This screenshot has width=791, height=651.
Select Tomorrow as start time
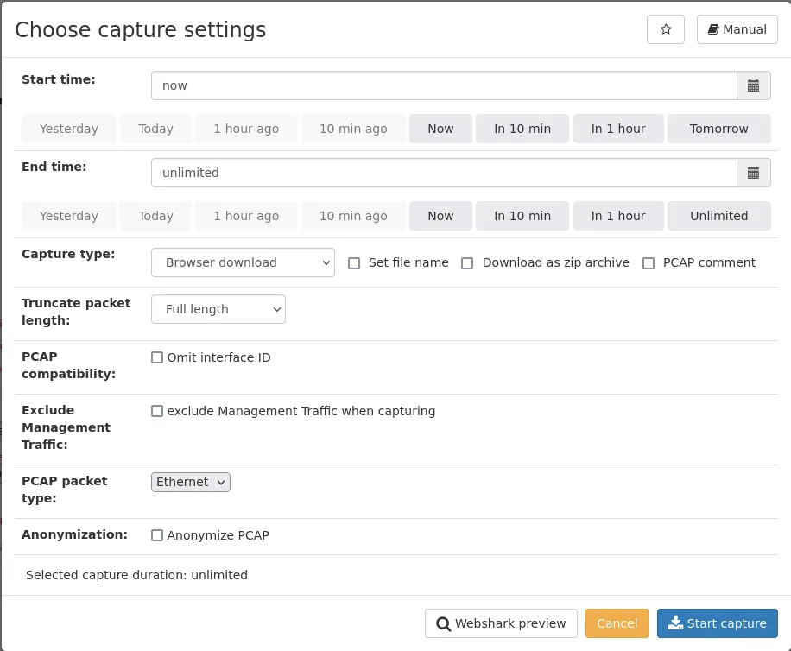coord(718,129)
